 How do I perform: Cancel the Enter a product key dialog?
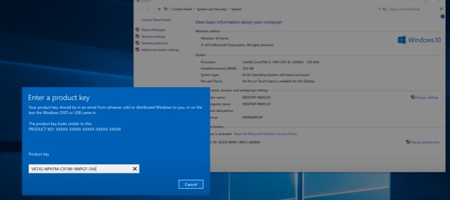click(x=191, y=184)
